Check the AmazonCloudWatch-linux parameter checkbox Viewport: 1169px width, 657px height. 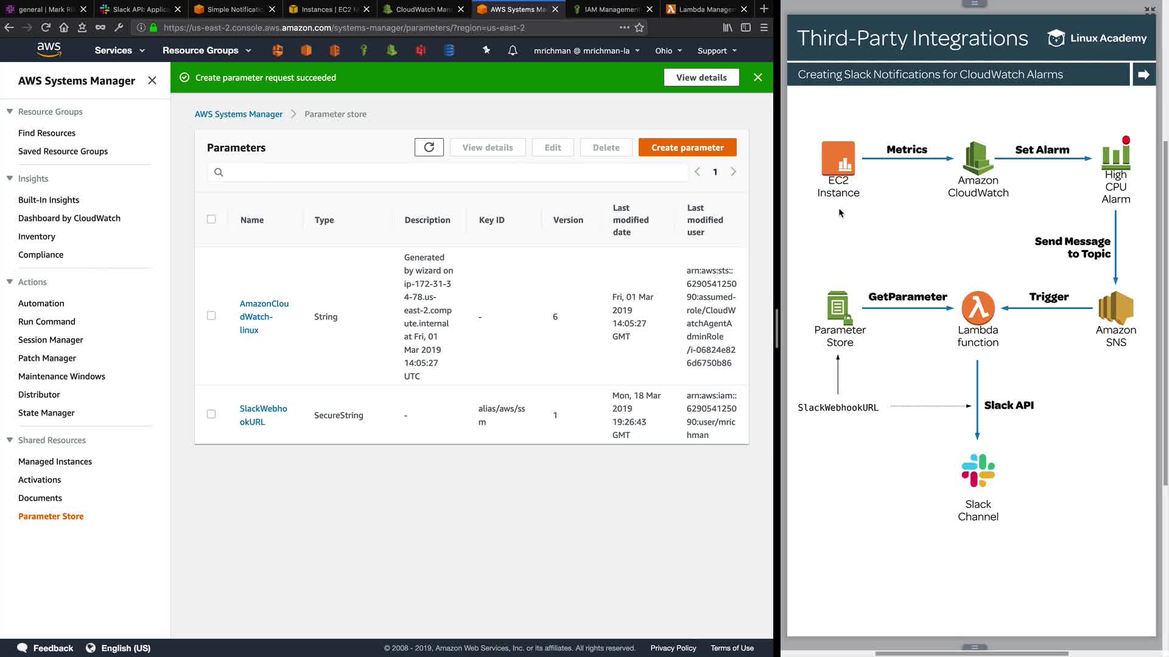(211, 316)
